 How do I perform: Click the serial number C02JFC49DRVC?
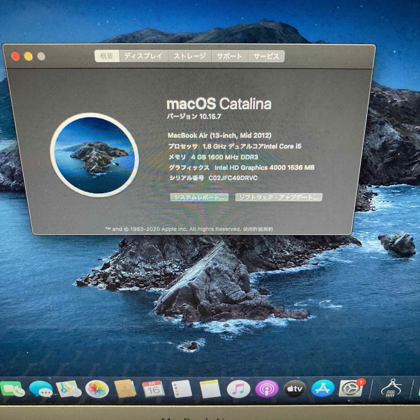pyautogui.click(x=233, y=178)
